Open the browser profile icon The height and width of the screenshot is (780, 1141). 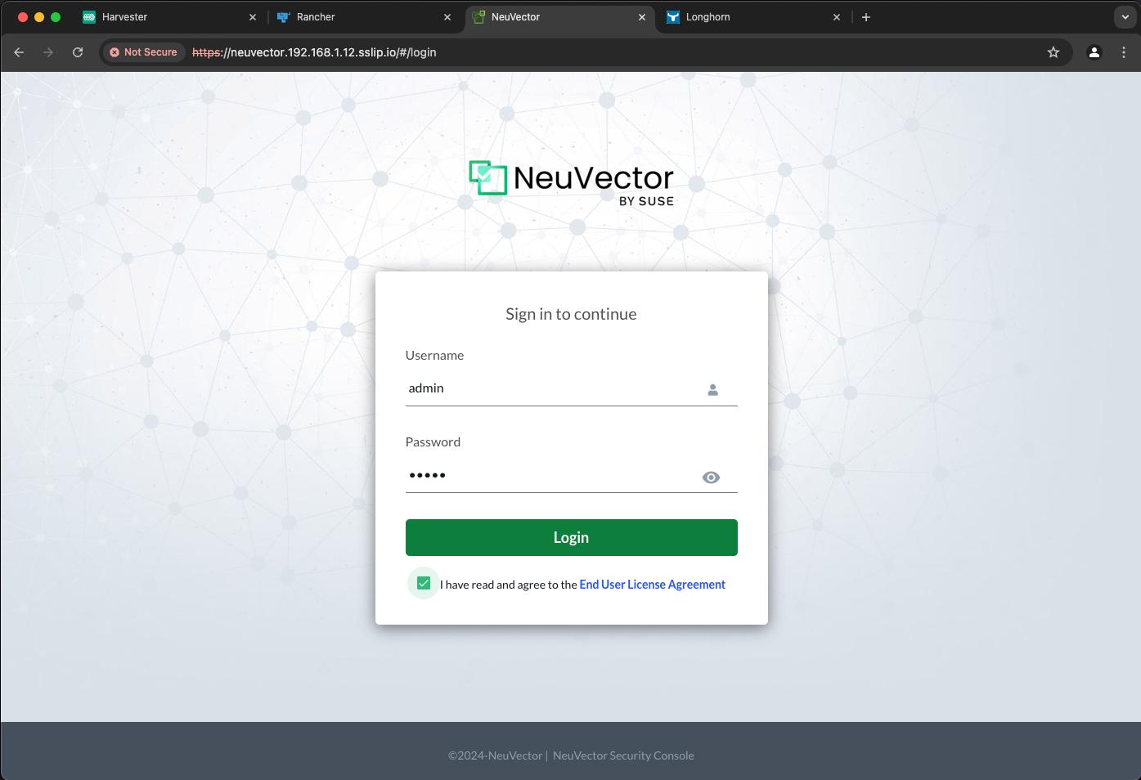click(x=1094, y=52)
